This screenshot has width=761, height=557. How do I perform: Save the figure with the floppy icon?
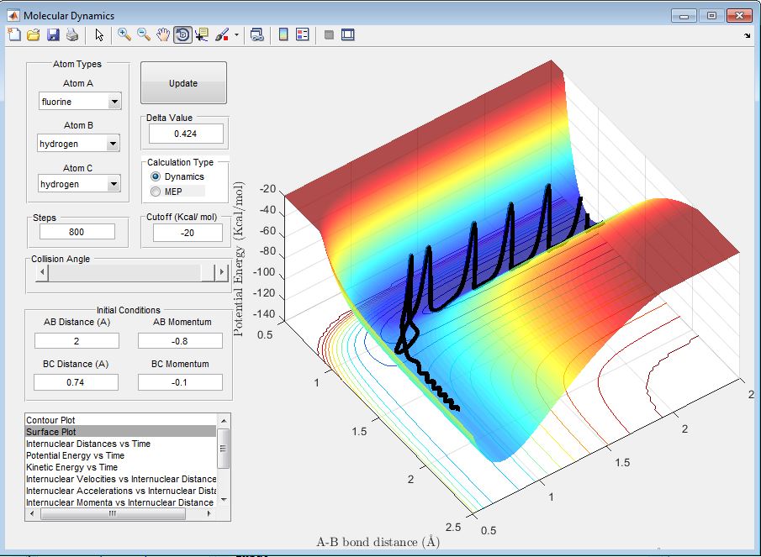(53, 34)
